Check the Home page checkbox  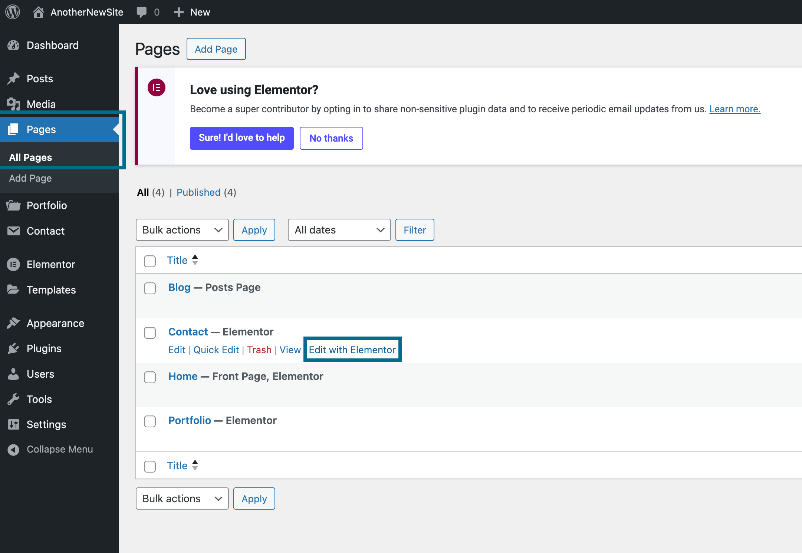coord(150,377)
